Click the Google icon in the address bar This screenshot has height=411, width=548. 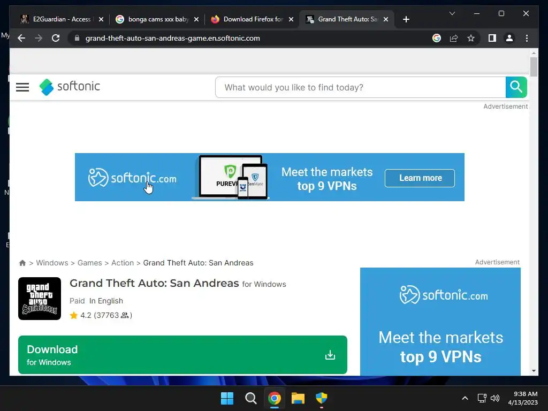click(437, 38)
